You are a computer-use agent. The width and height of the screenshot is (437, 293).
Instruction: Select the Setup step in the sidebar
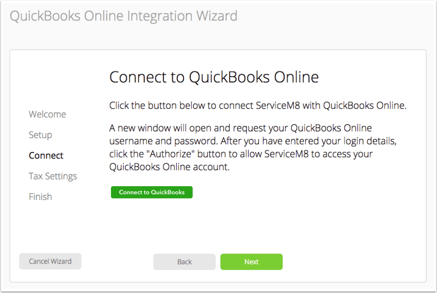40,135
